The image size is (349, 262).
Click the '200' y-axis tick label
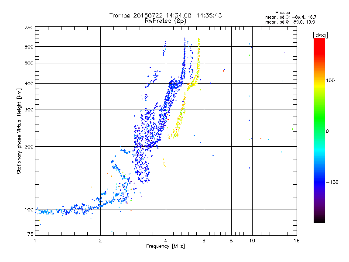[29, 147]
